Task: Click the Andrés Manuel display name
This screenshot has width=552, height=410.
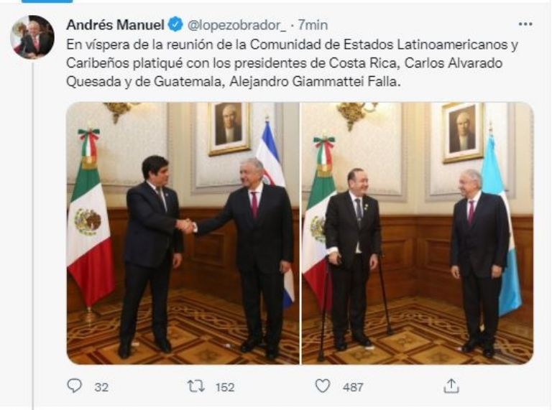Action: 115,24
